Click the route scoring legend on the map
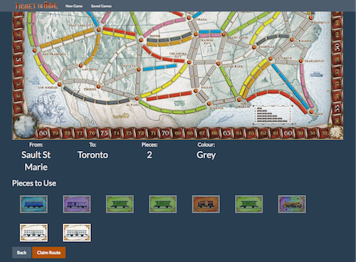Screen dimensions: 356x262 pos(273,115)
